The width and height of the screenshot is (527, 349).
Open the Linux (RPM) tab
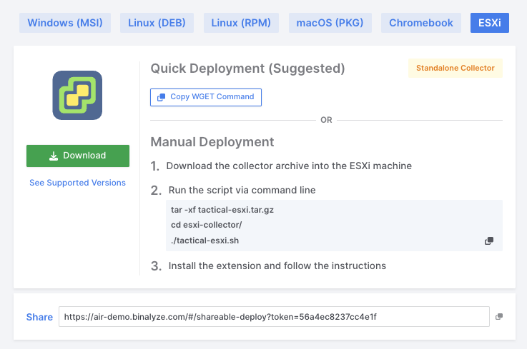[241, 23]
